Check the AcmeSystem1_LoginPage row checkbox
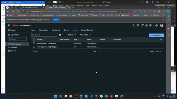This screenshot has width=177, height=99. pos(34,47)
